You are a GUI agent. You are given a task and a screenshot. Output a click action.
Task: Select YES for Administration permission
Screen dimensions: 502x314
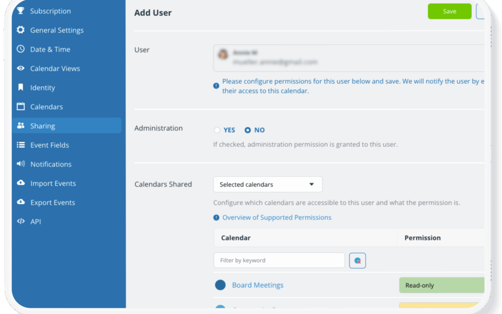[x=217, y=130]
